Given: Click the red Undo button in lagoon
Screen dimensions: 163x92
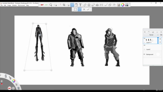Looking at the screenshot, I should [x=9, y=88].
